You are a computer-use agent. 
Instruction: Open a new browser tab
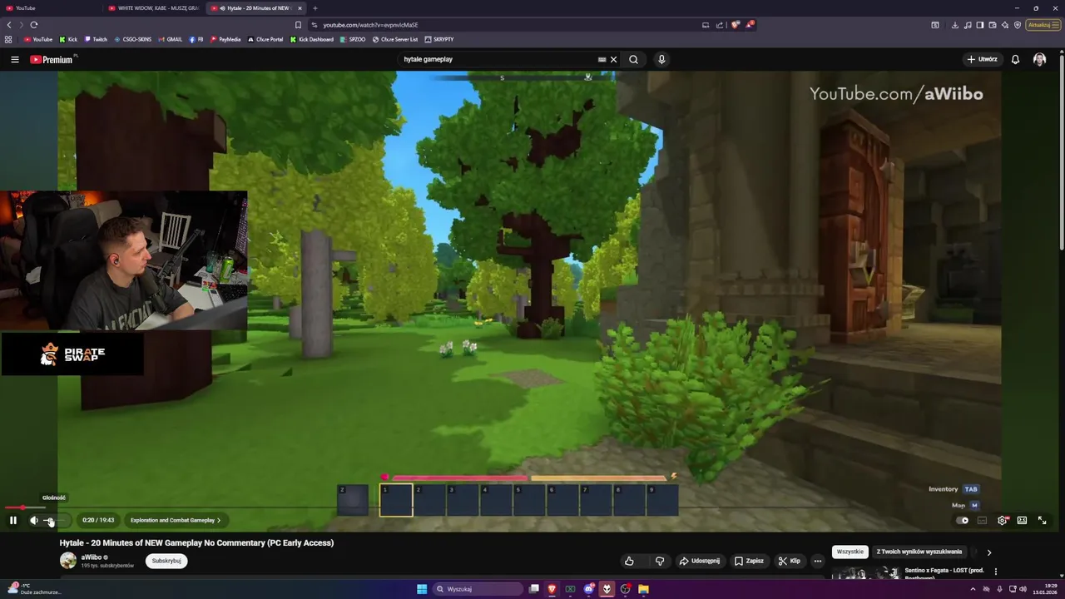click(315, 8)
